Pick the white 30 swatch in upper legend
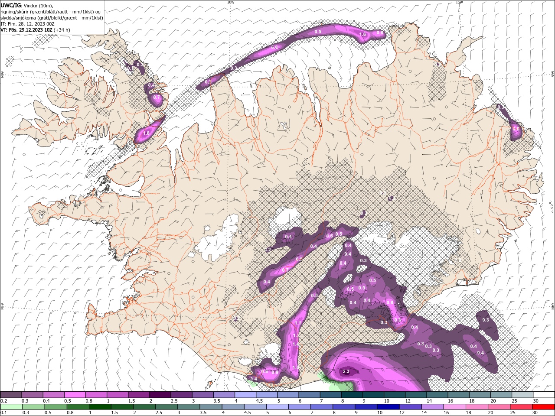 (544, 395)
